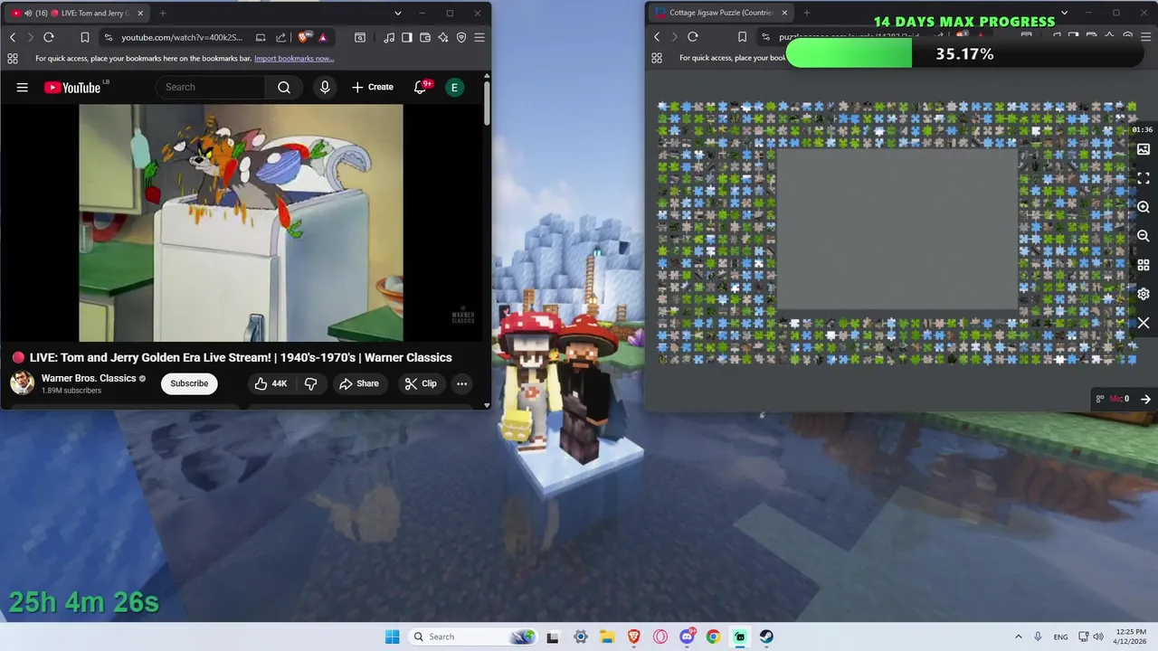
Task: Open the YouTube hamburger guide menu
Action: [23, 87]
